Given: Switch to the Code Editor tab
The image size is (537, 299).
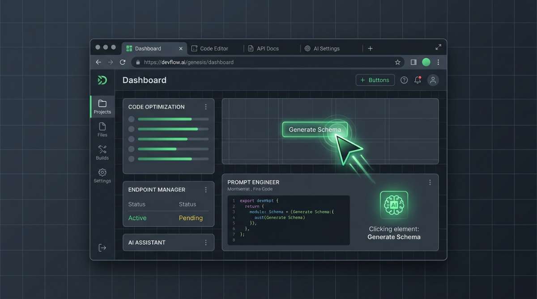Looking at the screenshot, I should coord(214,49).
